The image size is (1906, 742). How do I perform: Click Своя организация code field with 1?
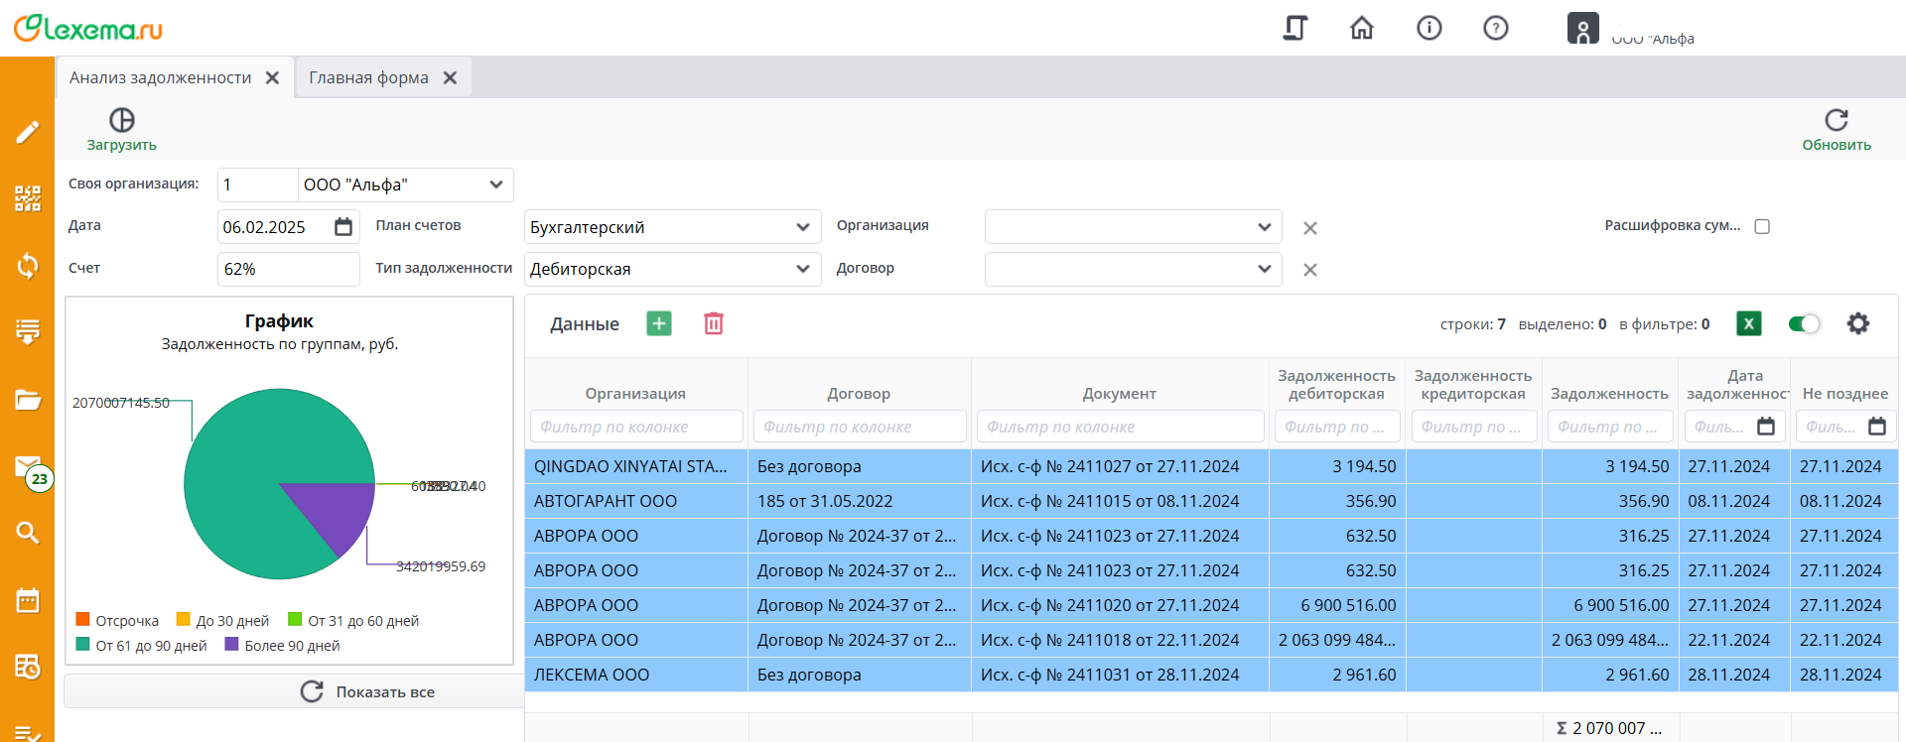point(258,185)
